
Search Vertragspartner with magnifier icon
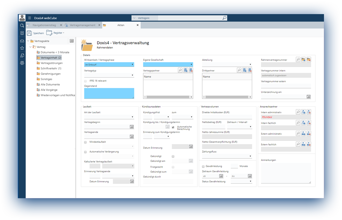(x=180, y=70)
